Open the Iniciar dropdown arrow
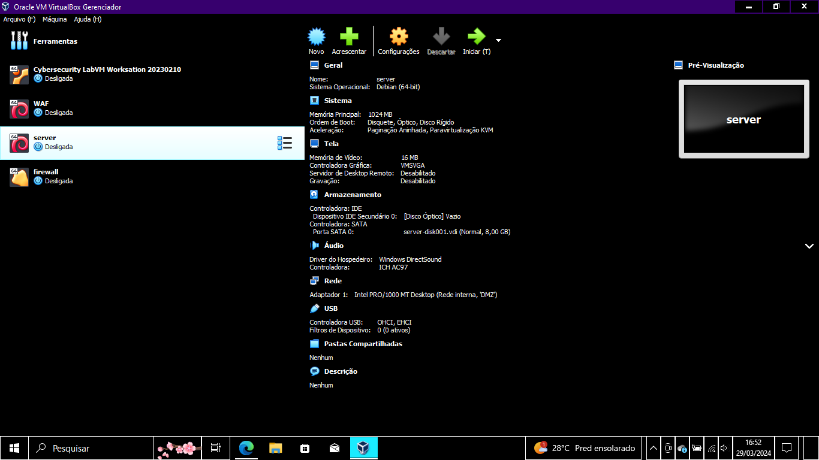This screenshot has width=819, height=460. tap(498, 40)
